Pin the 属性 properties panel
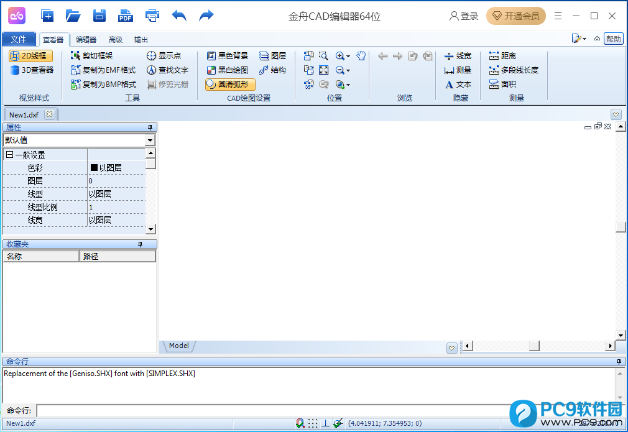Screen dimensions: 628x432 tap(150, 127)
